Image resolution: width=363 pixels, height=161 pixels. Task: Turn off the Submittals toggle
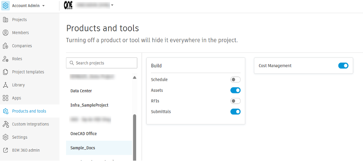[235, 112]
